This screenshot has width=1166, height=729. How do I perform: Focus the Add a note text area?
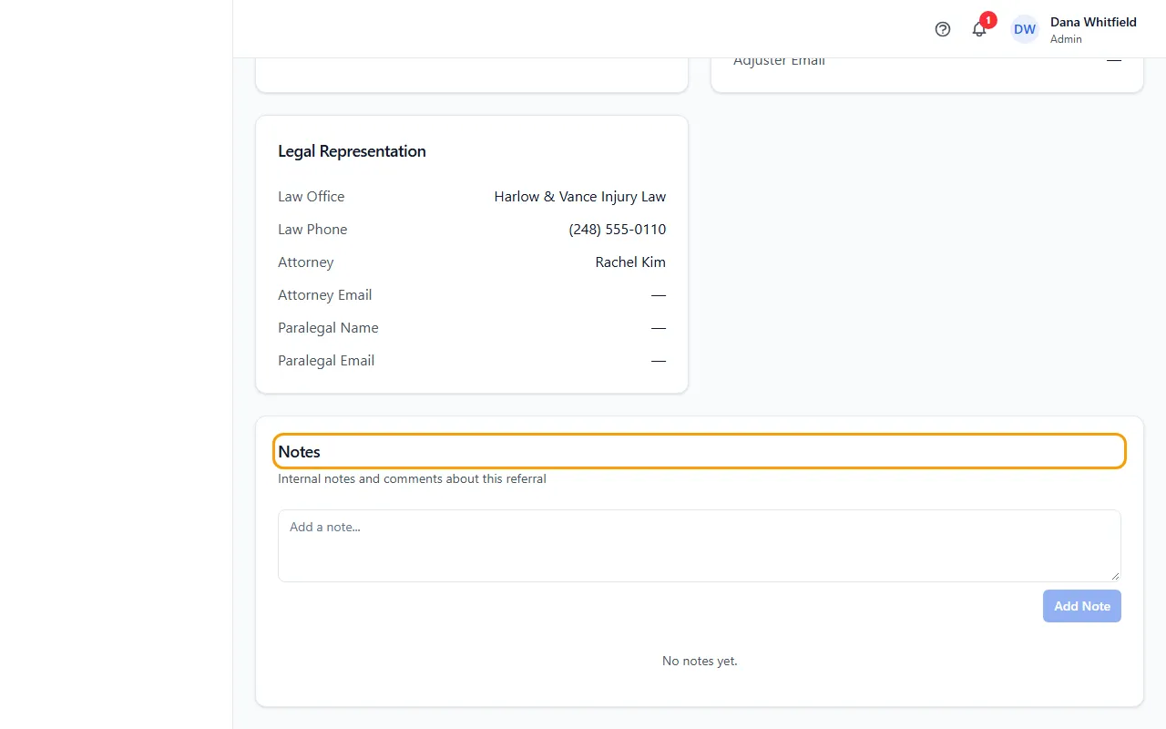[x=700, y=546]
